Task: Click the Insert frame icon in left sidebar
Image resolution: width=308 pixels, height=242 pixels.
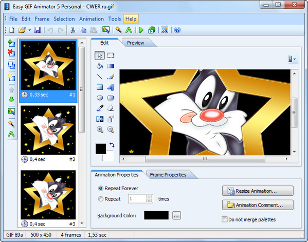Action: coord(11,43)
